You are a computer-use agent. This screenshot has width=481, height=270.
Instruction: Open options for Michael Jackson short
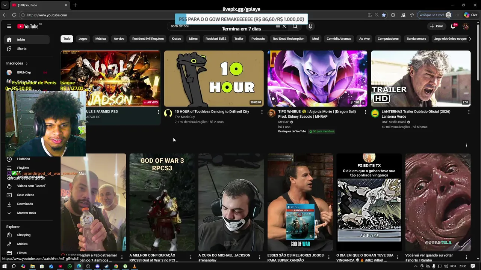260,257
